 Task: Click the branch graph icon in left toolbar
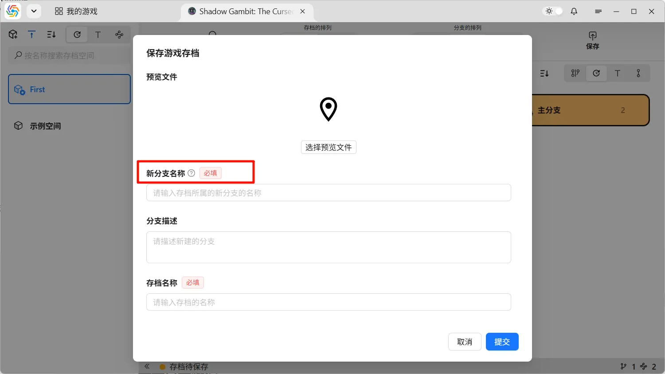click(x=119, y=35)
